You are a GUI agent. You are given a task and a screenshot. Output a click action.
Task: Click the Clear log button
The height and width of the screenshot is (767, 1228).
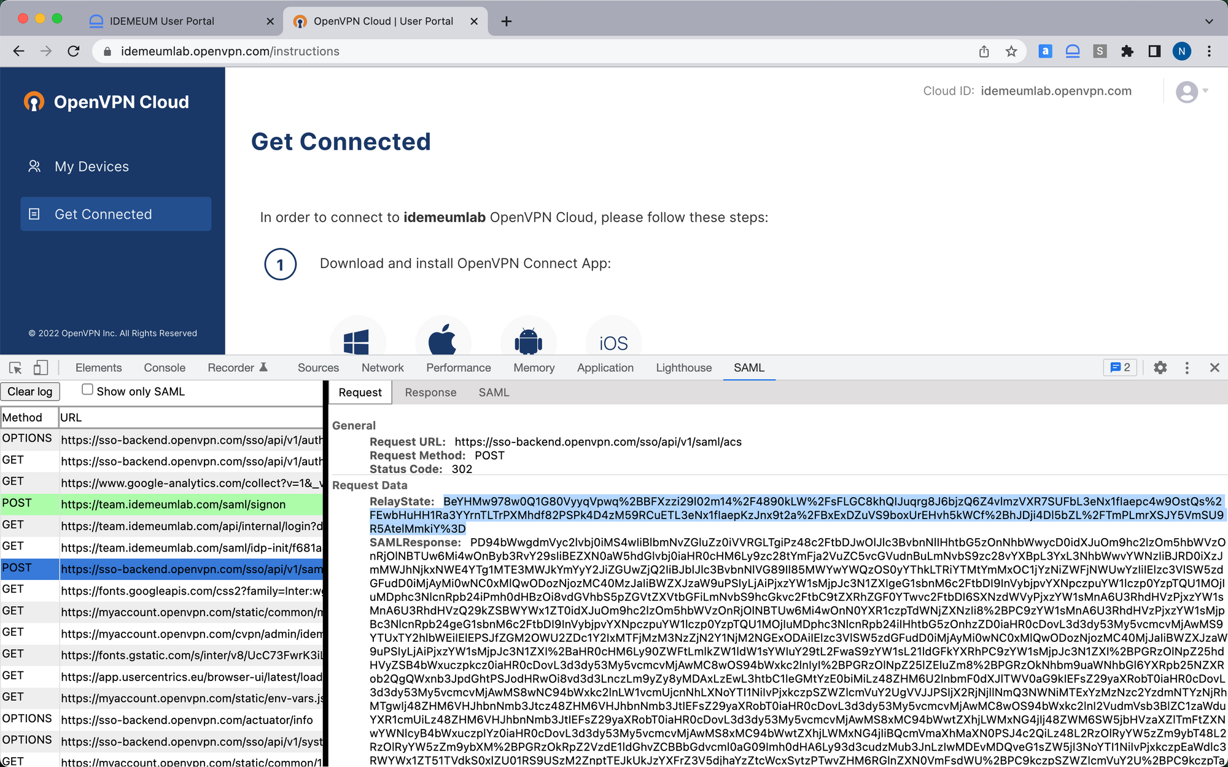click(x=30, y=391)
